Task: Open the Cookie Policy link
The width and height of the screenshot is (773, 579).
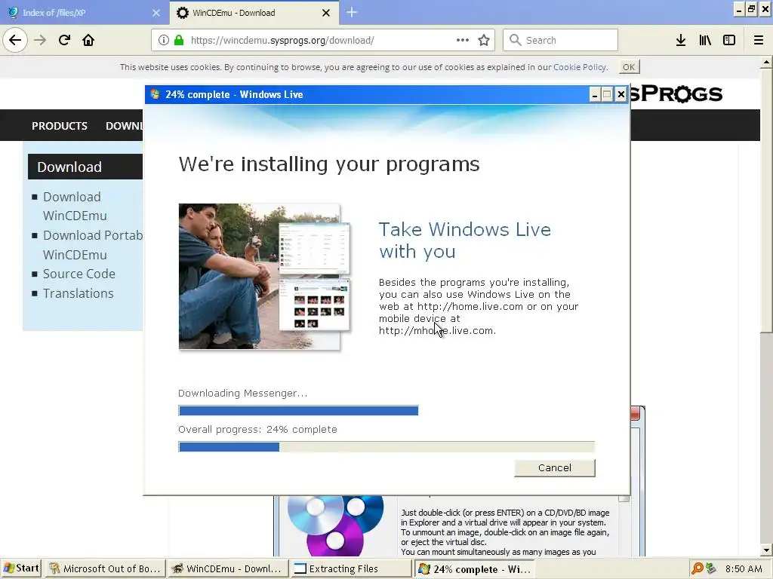Action: (580, 67)
